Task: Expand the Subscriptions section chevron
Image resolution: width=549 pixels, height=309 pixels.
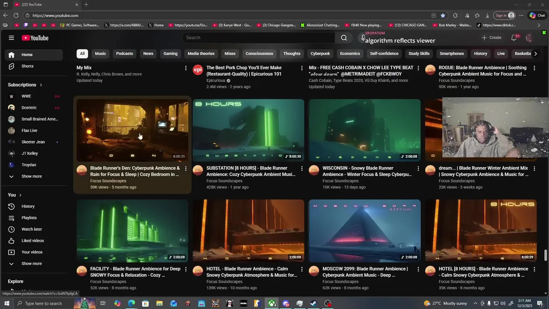Action: [41, 85]
